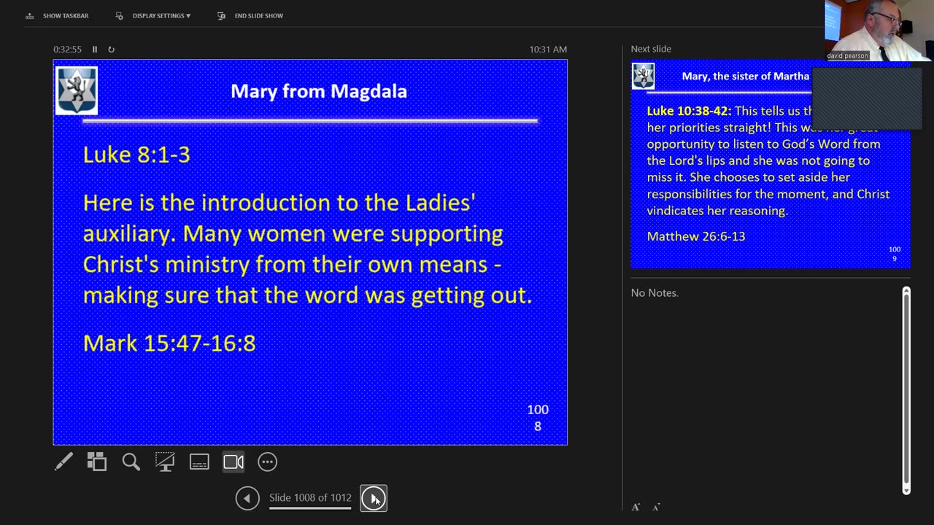This screenshot has height=525, width=934.
Task: Open more slide show options
Action: (268, 462)
